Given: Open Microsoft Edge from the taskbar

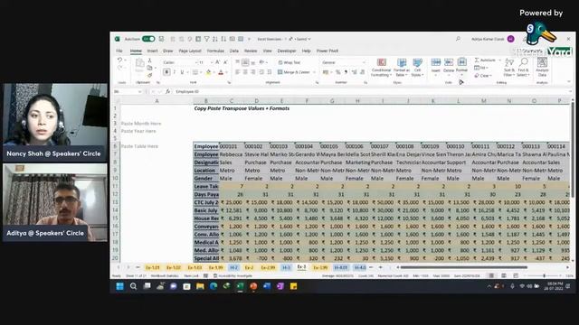Looking at the screenshot, I should pyautogui.click(x=214, y=286).
